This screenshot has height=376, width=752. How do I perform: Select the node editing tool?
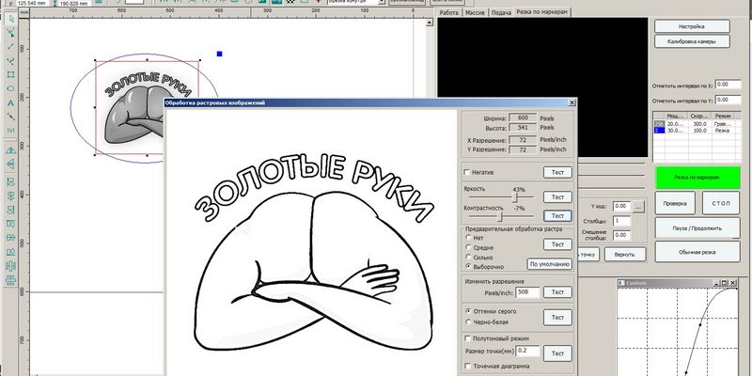point(10,33)
